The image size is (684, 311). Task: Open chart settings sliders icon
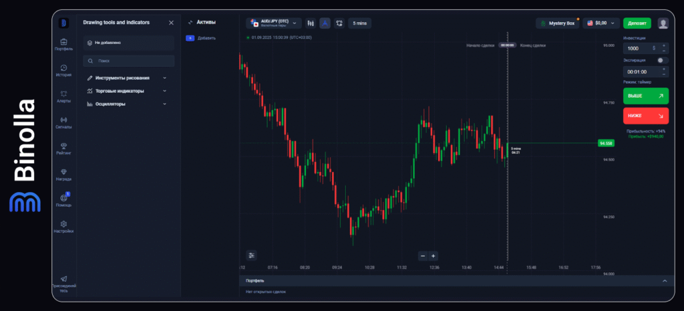(251, 255)
